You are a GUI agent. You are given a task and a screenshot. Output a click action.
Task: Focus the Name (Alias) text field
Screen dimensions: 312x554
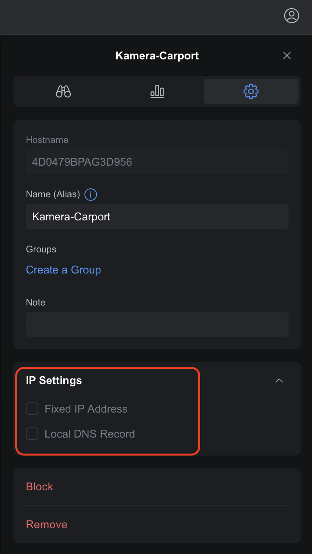click(x=157, y=216)
